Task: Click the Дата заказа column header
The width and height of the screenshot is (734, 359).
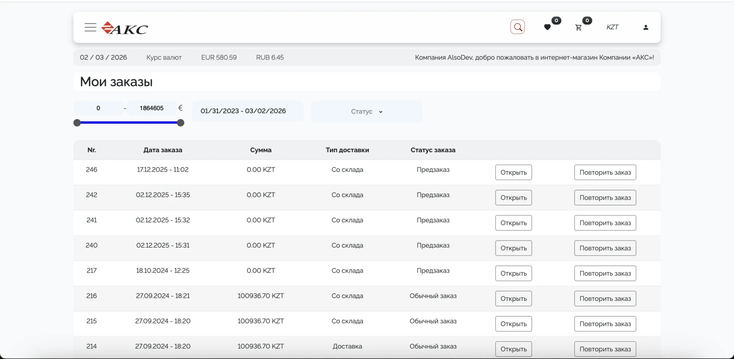Action: coord(163,150)
